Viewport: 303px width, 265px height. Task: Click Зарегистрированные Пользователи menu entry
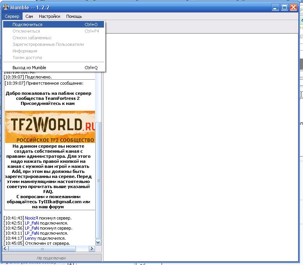(x=53, y=44)
